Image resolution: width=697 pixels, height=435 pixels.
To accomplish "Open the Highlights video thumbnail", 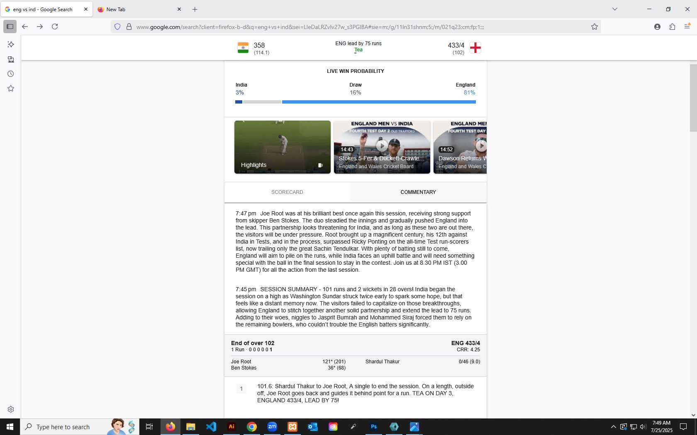I will pyautogui.click(x=283, y=147).
